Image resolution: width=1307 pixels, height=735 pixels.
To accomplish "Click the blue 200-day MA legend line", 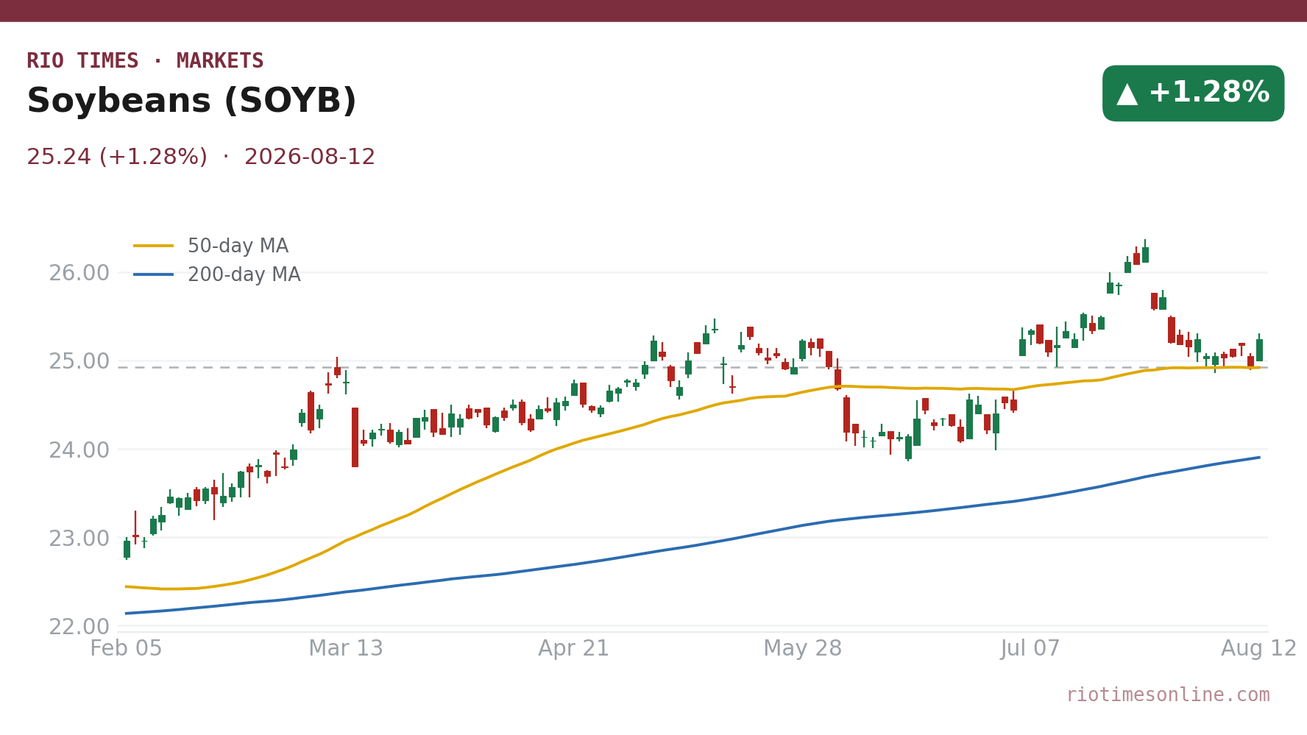I will click(154, 274).
